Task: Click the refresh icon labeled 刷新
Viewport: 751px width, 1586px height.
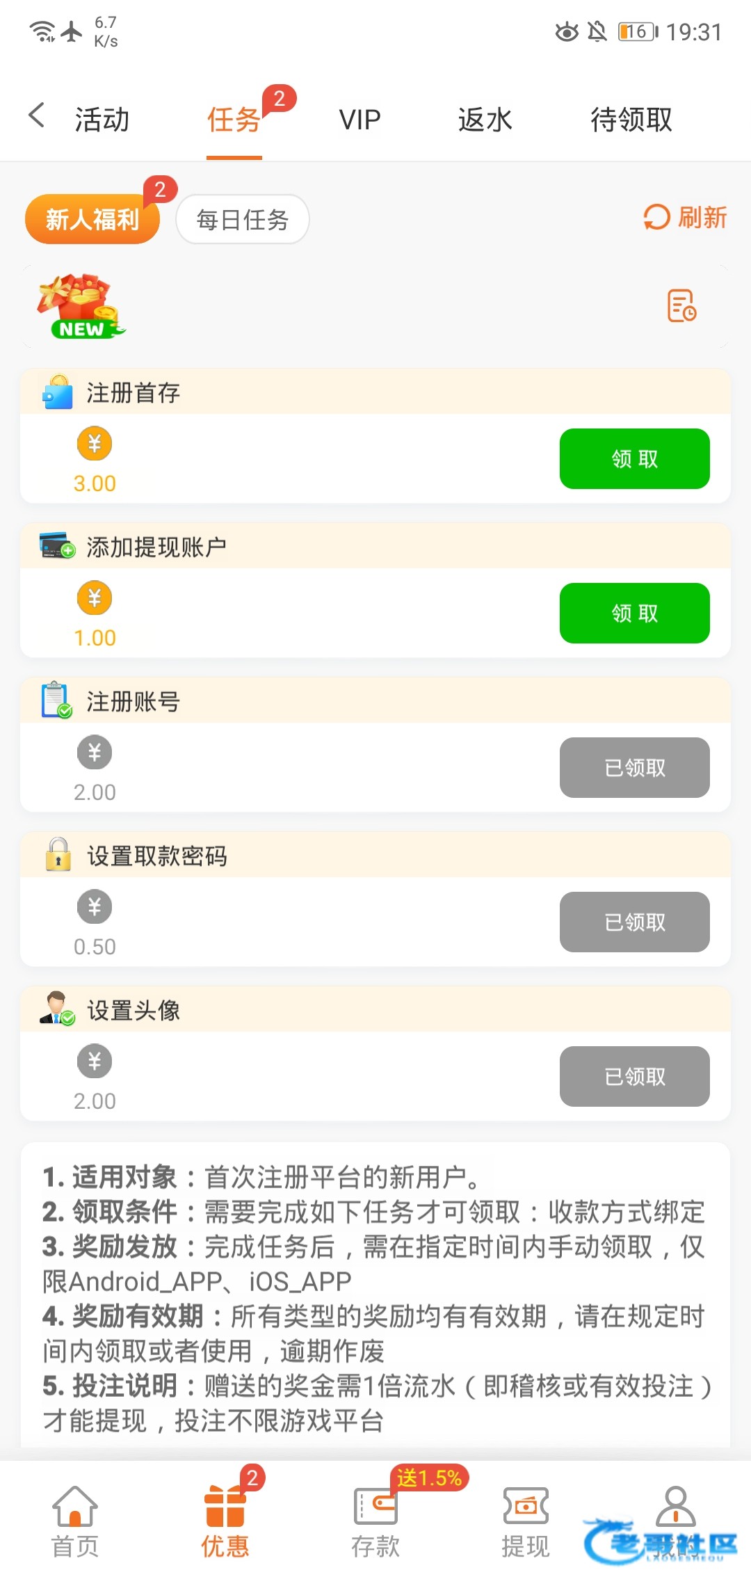Action: pyautogui.click(x=684, y=218)
